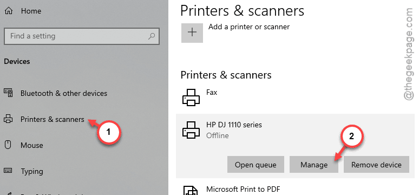Open Bluetooth & other devices section
The image size is (419, 195).
pos(64,93)
